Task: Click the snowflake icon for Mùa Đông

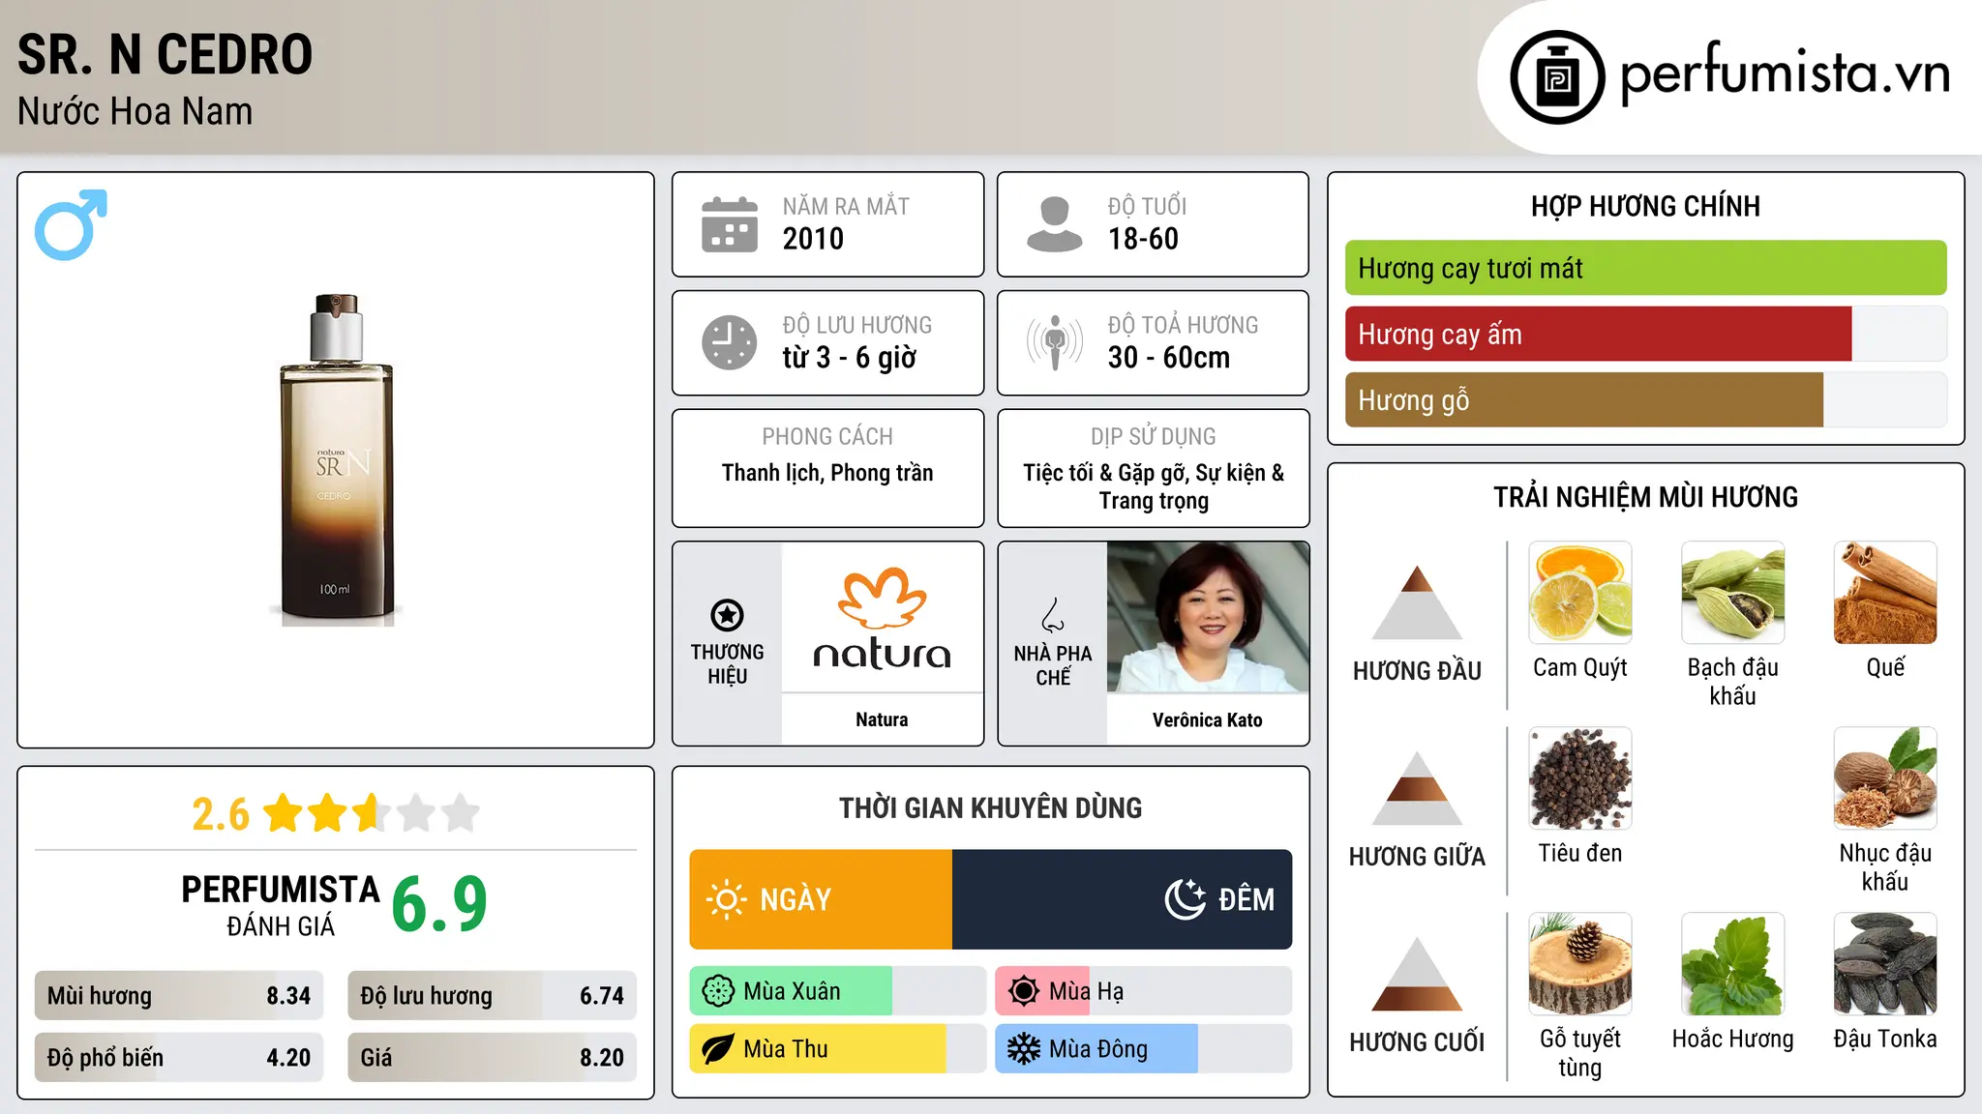Action: tap(1024, 1049)
